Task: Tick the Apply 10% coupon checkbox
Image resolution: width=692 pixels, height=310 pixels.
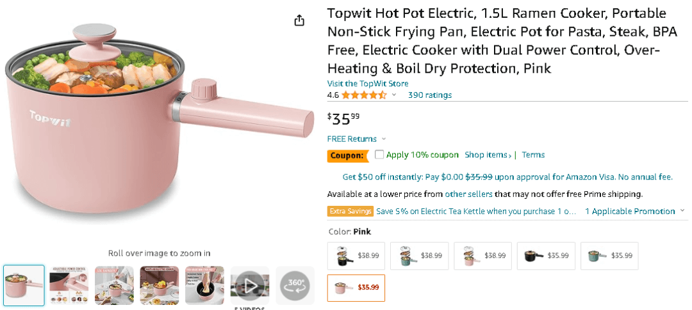Action: (379, 155)
